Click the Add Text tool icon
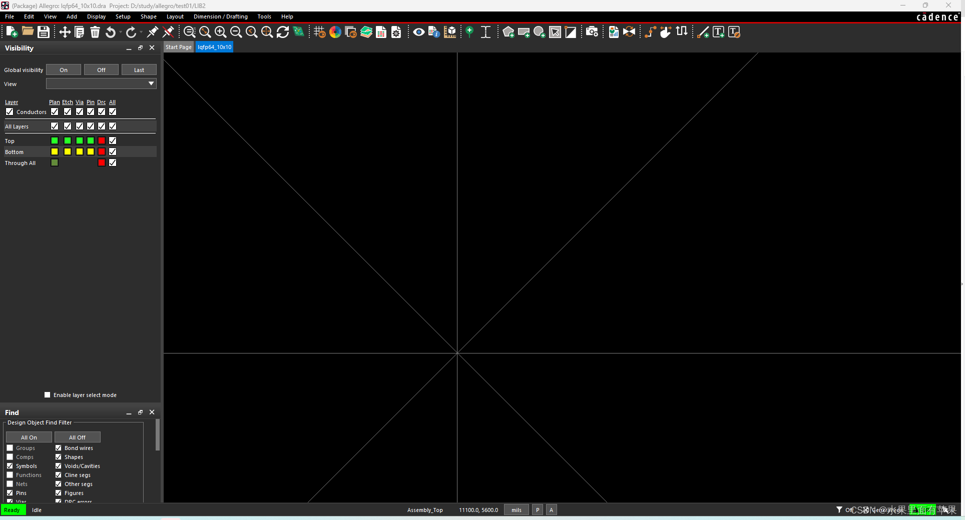 pyautogui.click(x=718, y=32)
